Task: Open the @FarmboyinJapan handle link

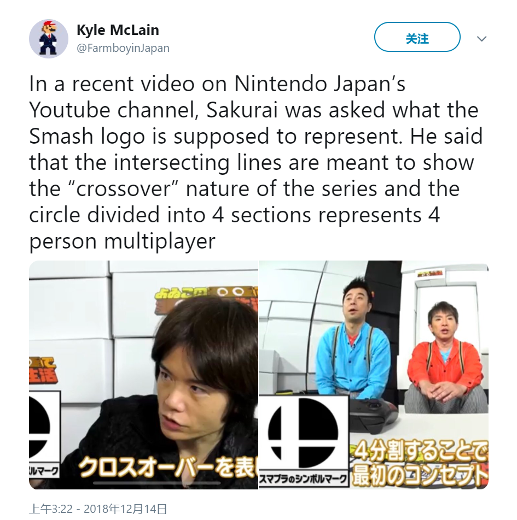Action: tap(123, 48)
